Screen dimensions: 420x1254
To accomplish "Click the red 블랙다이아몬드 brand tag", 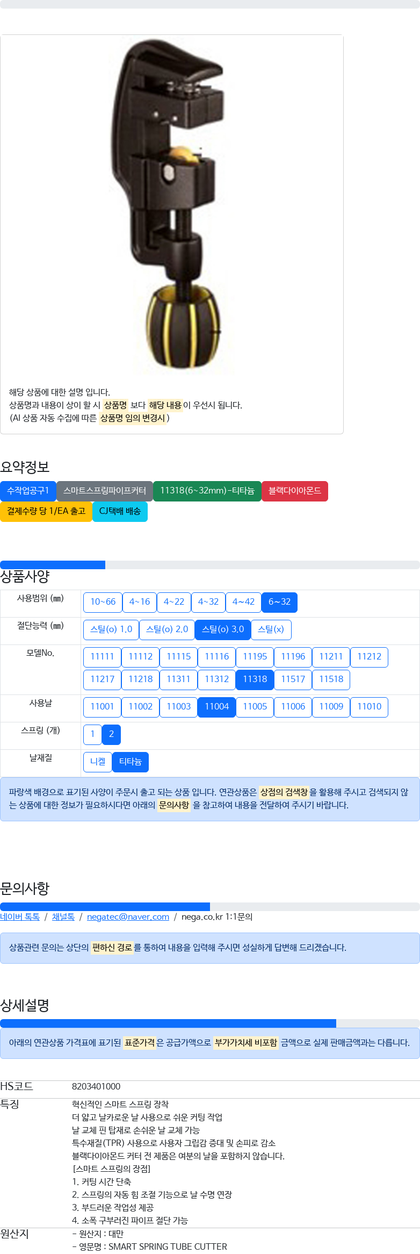I will (x=294, y=491).
